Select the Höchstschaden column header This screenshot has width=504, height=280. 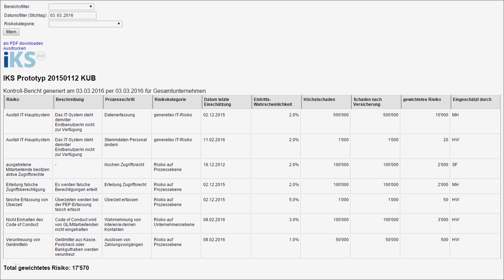pos(319,100)
